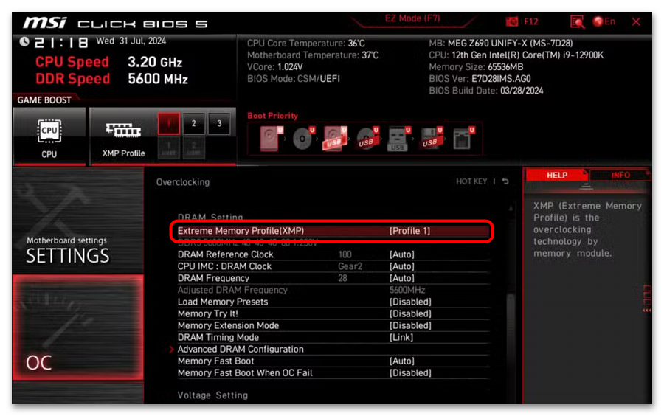The height and width of the screenshot is (416, 664).
Task: Change the Memory Try It! setting
Action: 409,313
